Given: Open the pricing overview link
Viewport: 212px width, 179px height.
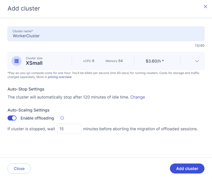Looking at the screenshot, I should pyautogui.click(x=60, y=77).
